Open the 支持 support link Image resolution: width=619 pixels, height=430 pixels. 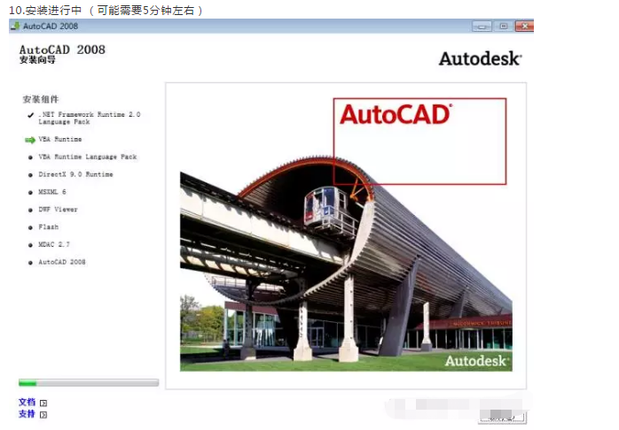point(27,414)
